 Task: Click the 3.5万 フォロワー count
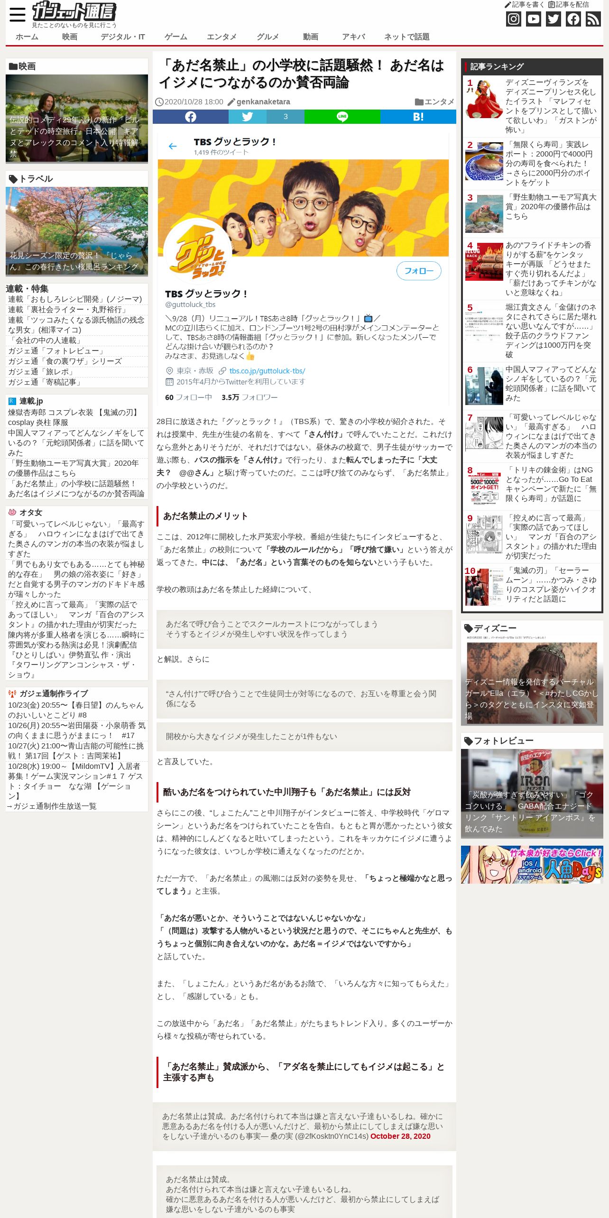coord(249,397)
